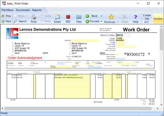
Task: Navigate Back with green arrow
Action: (x=87, y=16)
